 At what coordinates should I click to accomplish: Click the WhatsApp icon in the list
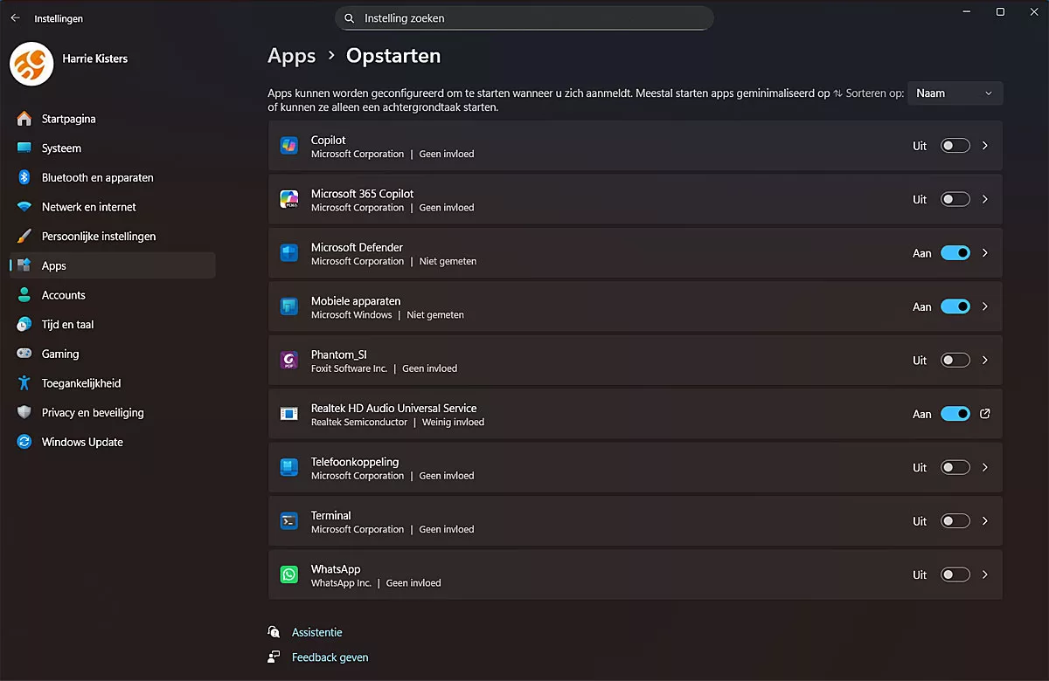pyautogui.click(x=288, y=574)
